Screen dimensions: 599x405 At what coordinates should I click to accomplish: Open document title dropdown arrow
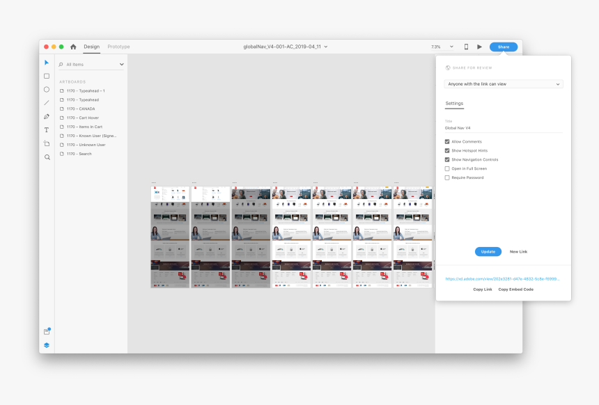click(326, 47)
